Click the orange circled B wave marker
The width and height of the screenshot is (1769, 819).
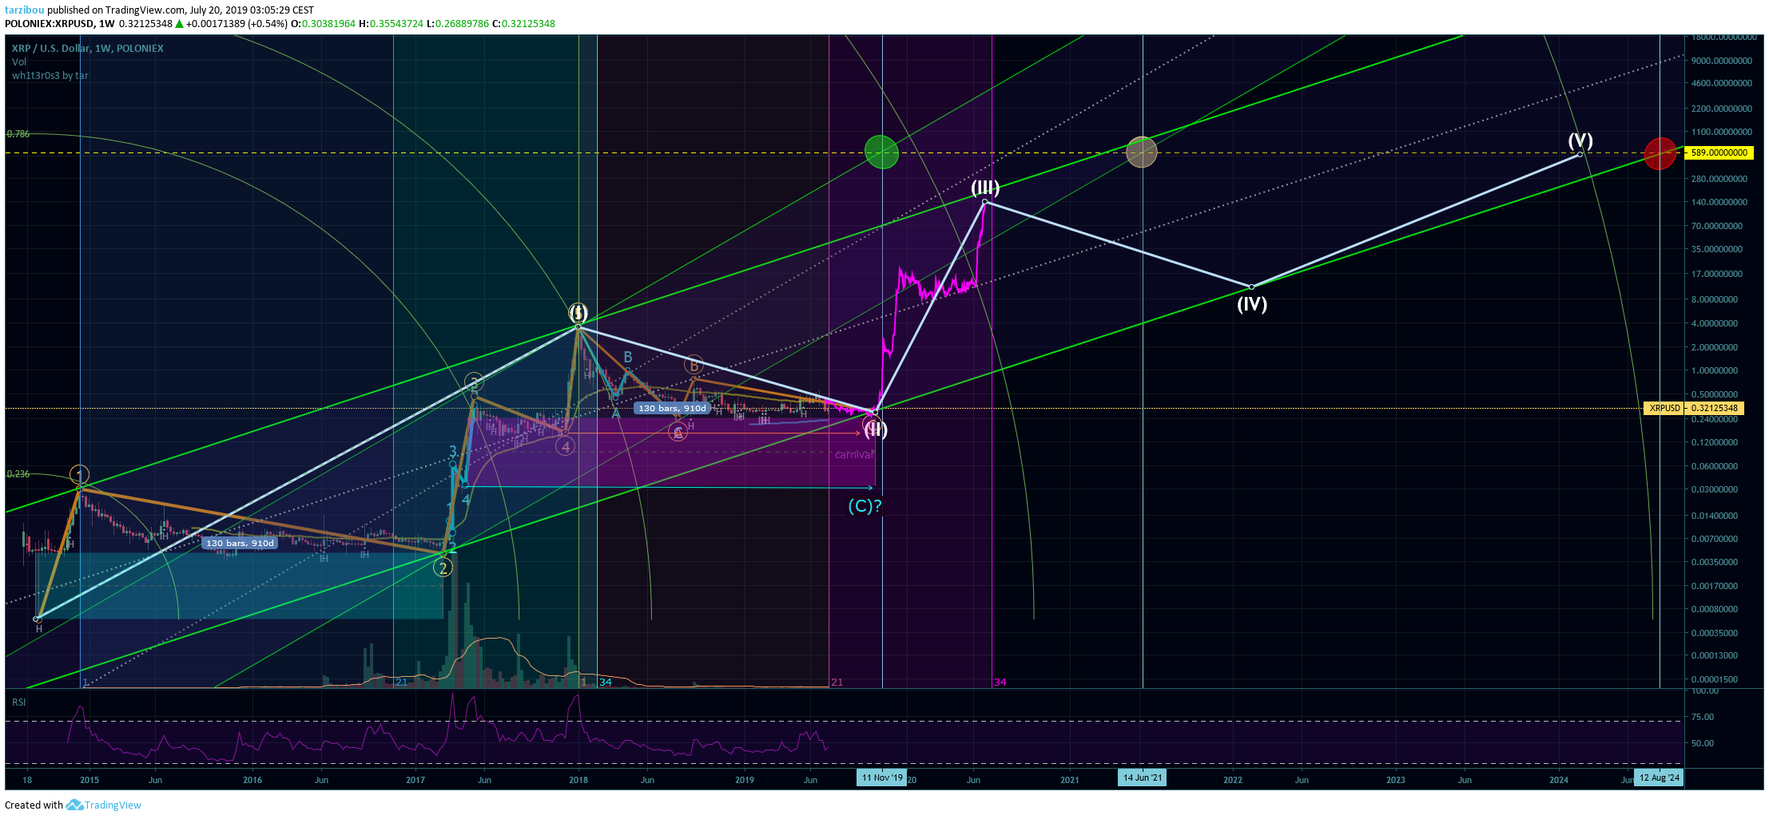coord(694,366)
